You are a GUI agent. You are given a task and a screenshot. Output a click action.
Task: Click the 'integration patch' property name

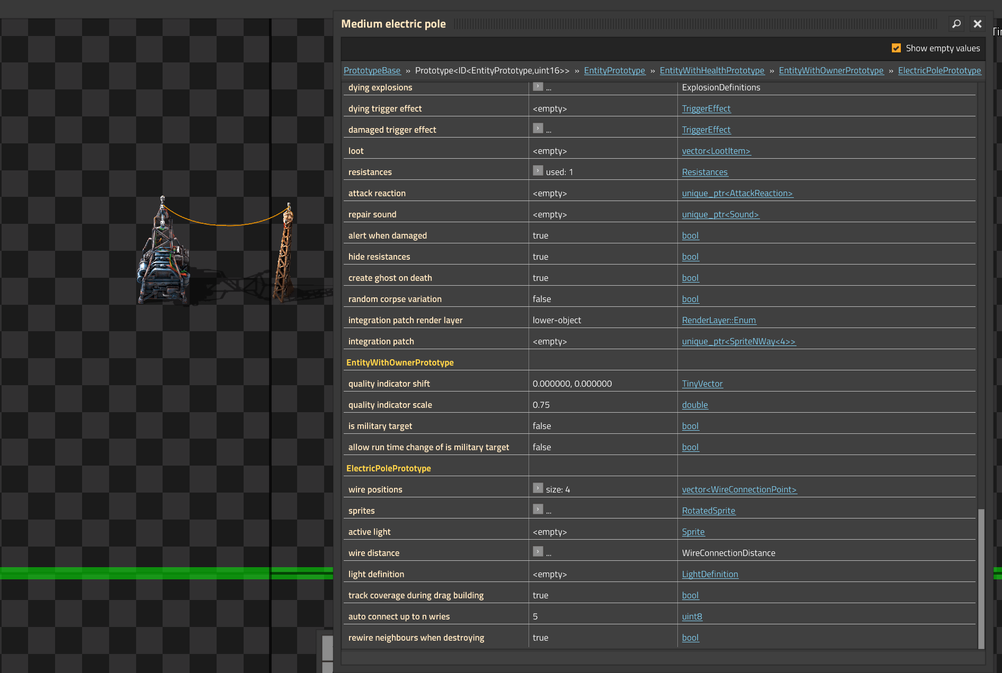pos(381,341)
